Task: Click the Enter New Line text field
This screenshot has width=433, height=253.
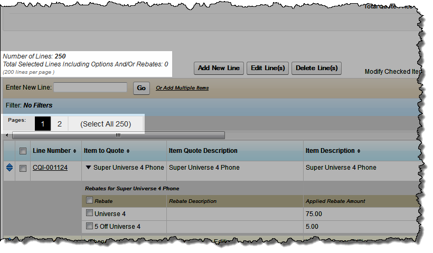Action: tap(90, 87)
